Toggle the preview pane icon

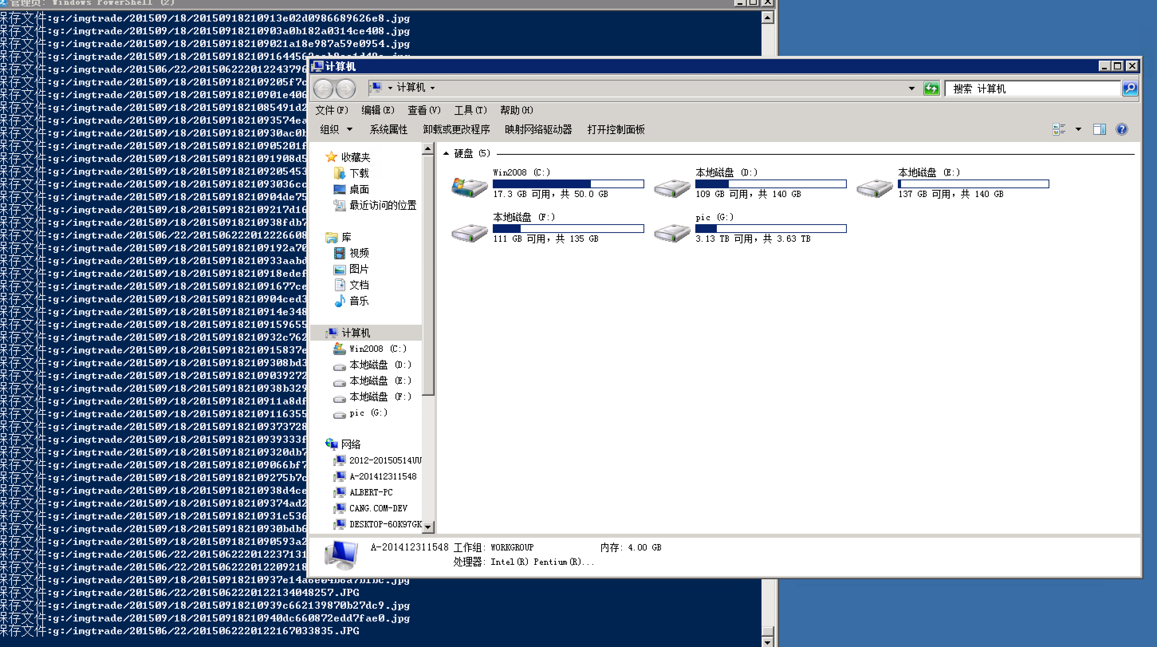(1099, 129)
